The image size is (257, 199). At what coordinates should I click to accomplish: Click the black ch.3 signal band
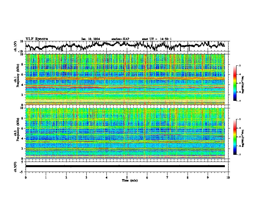(125, 166)
